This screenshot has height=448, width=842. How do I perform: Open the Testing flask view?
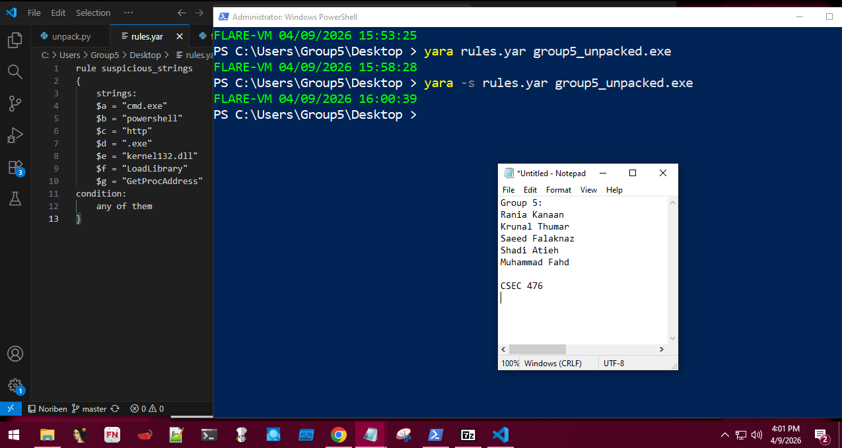[x=15, y=199]
